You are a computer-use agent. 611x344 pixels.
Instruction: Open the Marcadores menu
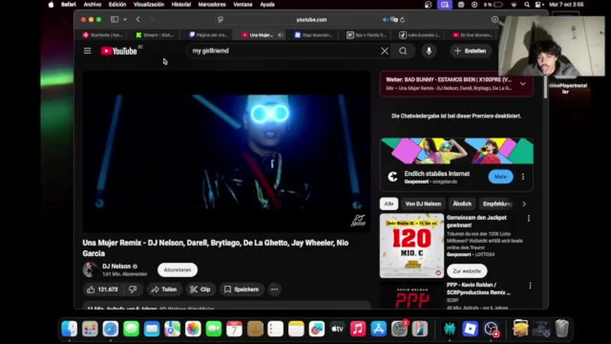click(212, 4)
